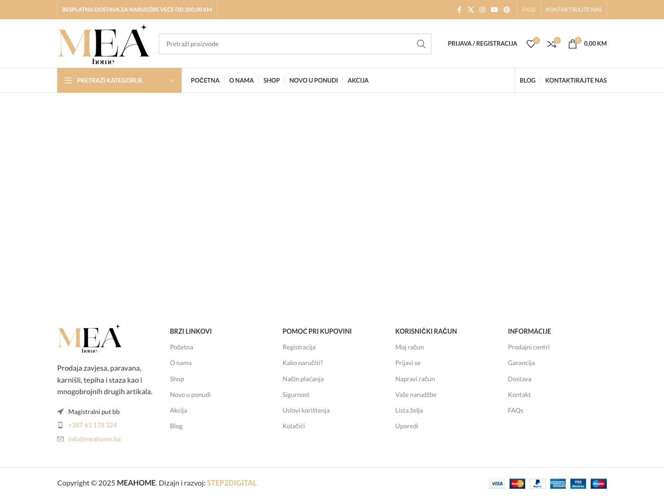The width and height of the screenshot is (664, 498).
Task: Open footer link Lista želja
Action: click(409, 410)
